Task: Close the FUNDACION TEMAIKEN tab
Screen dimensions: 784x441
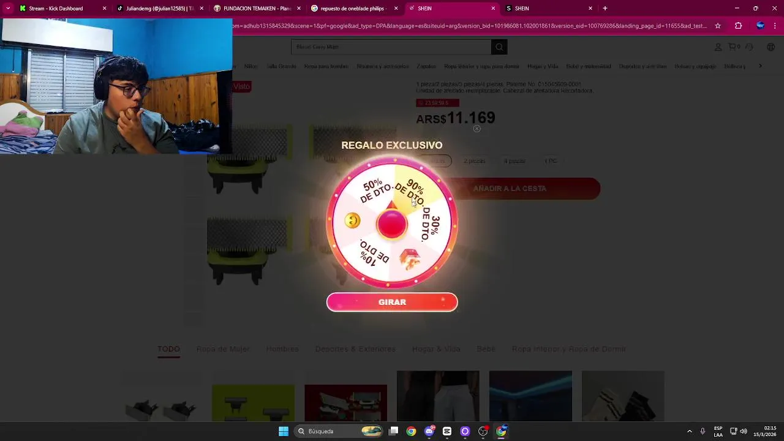Action: [298, 9]
